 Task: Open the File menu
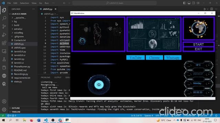tap(9, 3)
